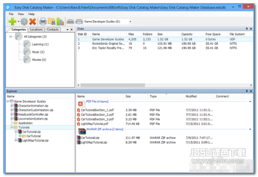The height and width of the screenshot is (177, 258).
Task: Switch to the Locations tab
Action: pyautogui.click(x=36, y=29)
